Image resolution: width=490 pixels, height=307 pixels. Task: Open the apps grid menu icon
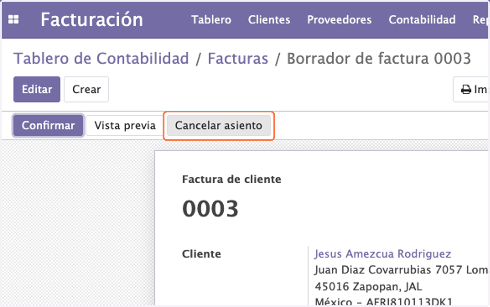(13, 20)
